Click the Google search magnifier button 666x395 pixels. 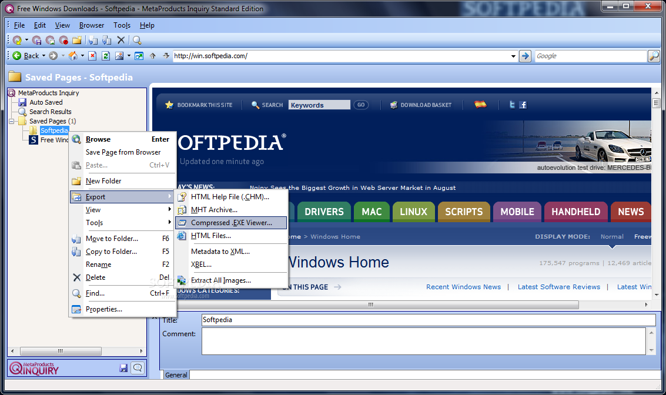coord(654,56)
